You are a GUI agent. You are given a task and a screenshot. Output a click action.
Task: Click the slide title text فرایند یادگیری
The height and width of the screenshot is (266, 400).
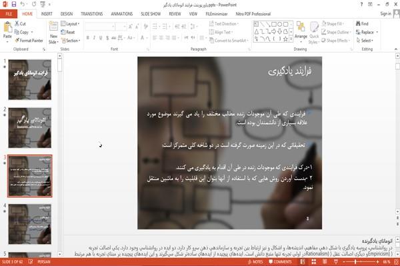coord(290,71)
